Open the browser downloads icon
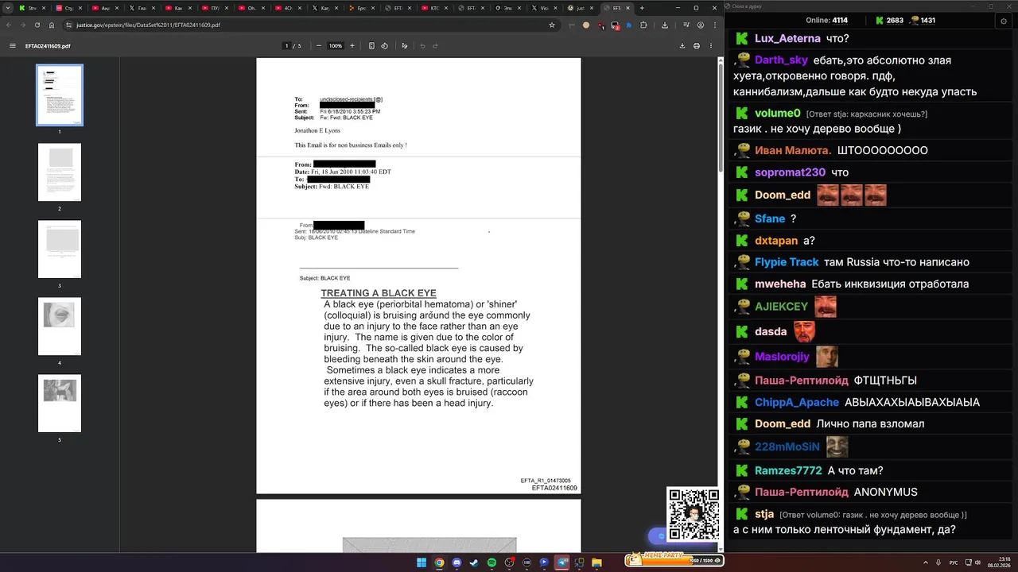1018x572 pixels. click(x=665, y=25)
